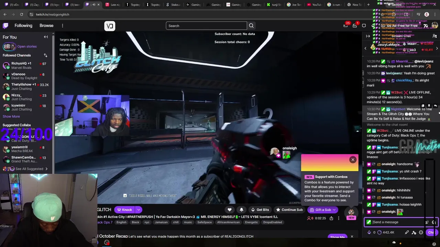440x247 pixels.
Task: Reload the browser page
Action: coord(21,14)
